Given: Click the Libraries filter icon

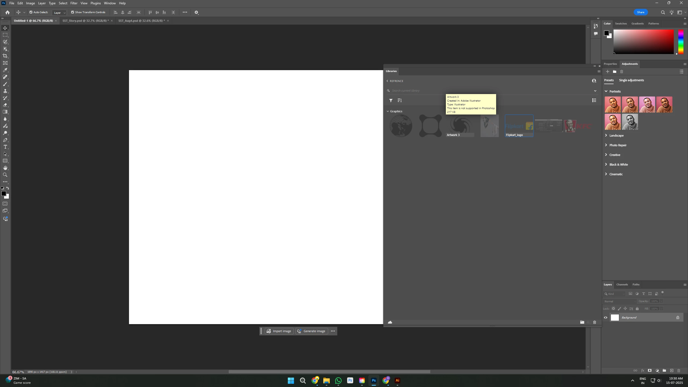Looking at the screenshot, I should [391, 101].
